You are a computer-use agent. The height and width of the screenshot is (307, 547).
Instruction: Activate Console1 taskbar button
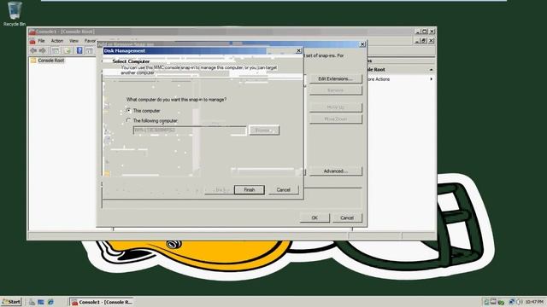[102, 302]
